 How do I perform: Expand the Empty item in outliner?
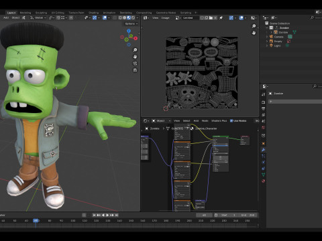[x=267, y=42]
